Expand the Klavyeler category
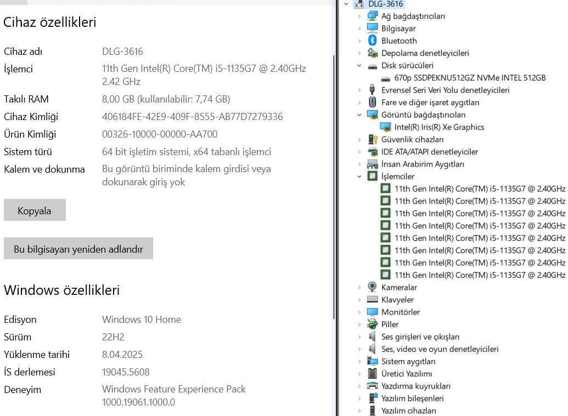 (x=359, y=299)
